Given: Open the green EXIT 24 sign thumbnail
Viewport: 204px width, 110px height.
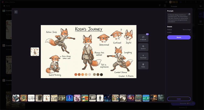Looking at the screenshot, I should click(x=146, y=98).
